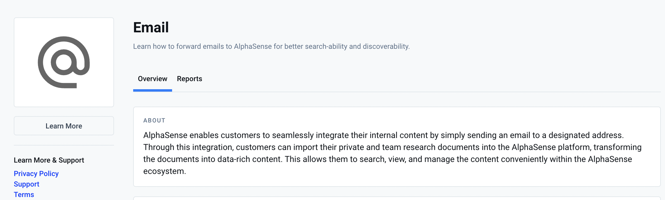Follow the Terms link
The height and width of the screenshot is (200, 665).
[24, 195]
